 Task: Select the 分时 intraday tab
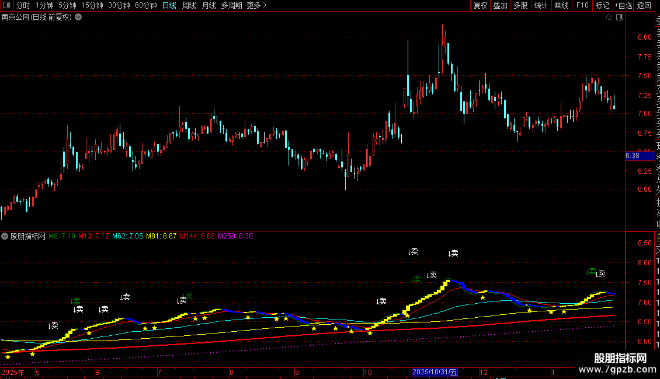coord(23,5)
